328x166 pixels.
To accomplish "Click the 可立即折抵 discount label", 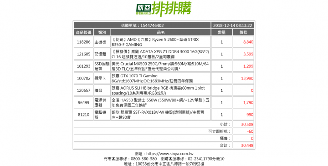I will tap(220, 131).
